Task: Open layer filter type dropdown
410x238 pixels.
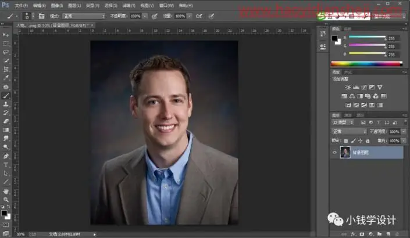Action: point(343,122)
